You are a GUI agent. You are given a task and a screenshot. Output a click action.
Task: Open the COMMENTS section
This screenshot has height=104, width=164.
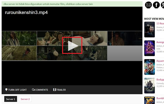coord(40,90)
